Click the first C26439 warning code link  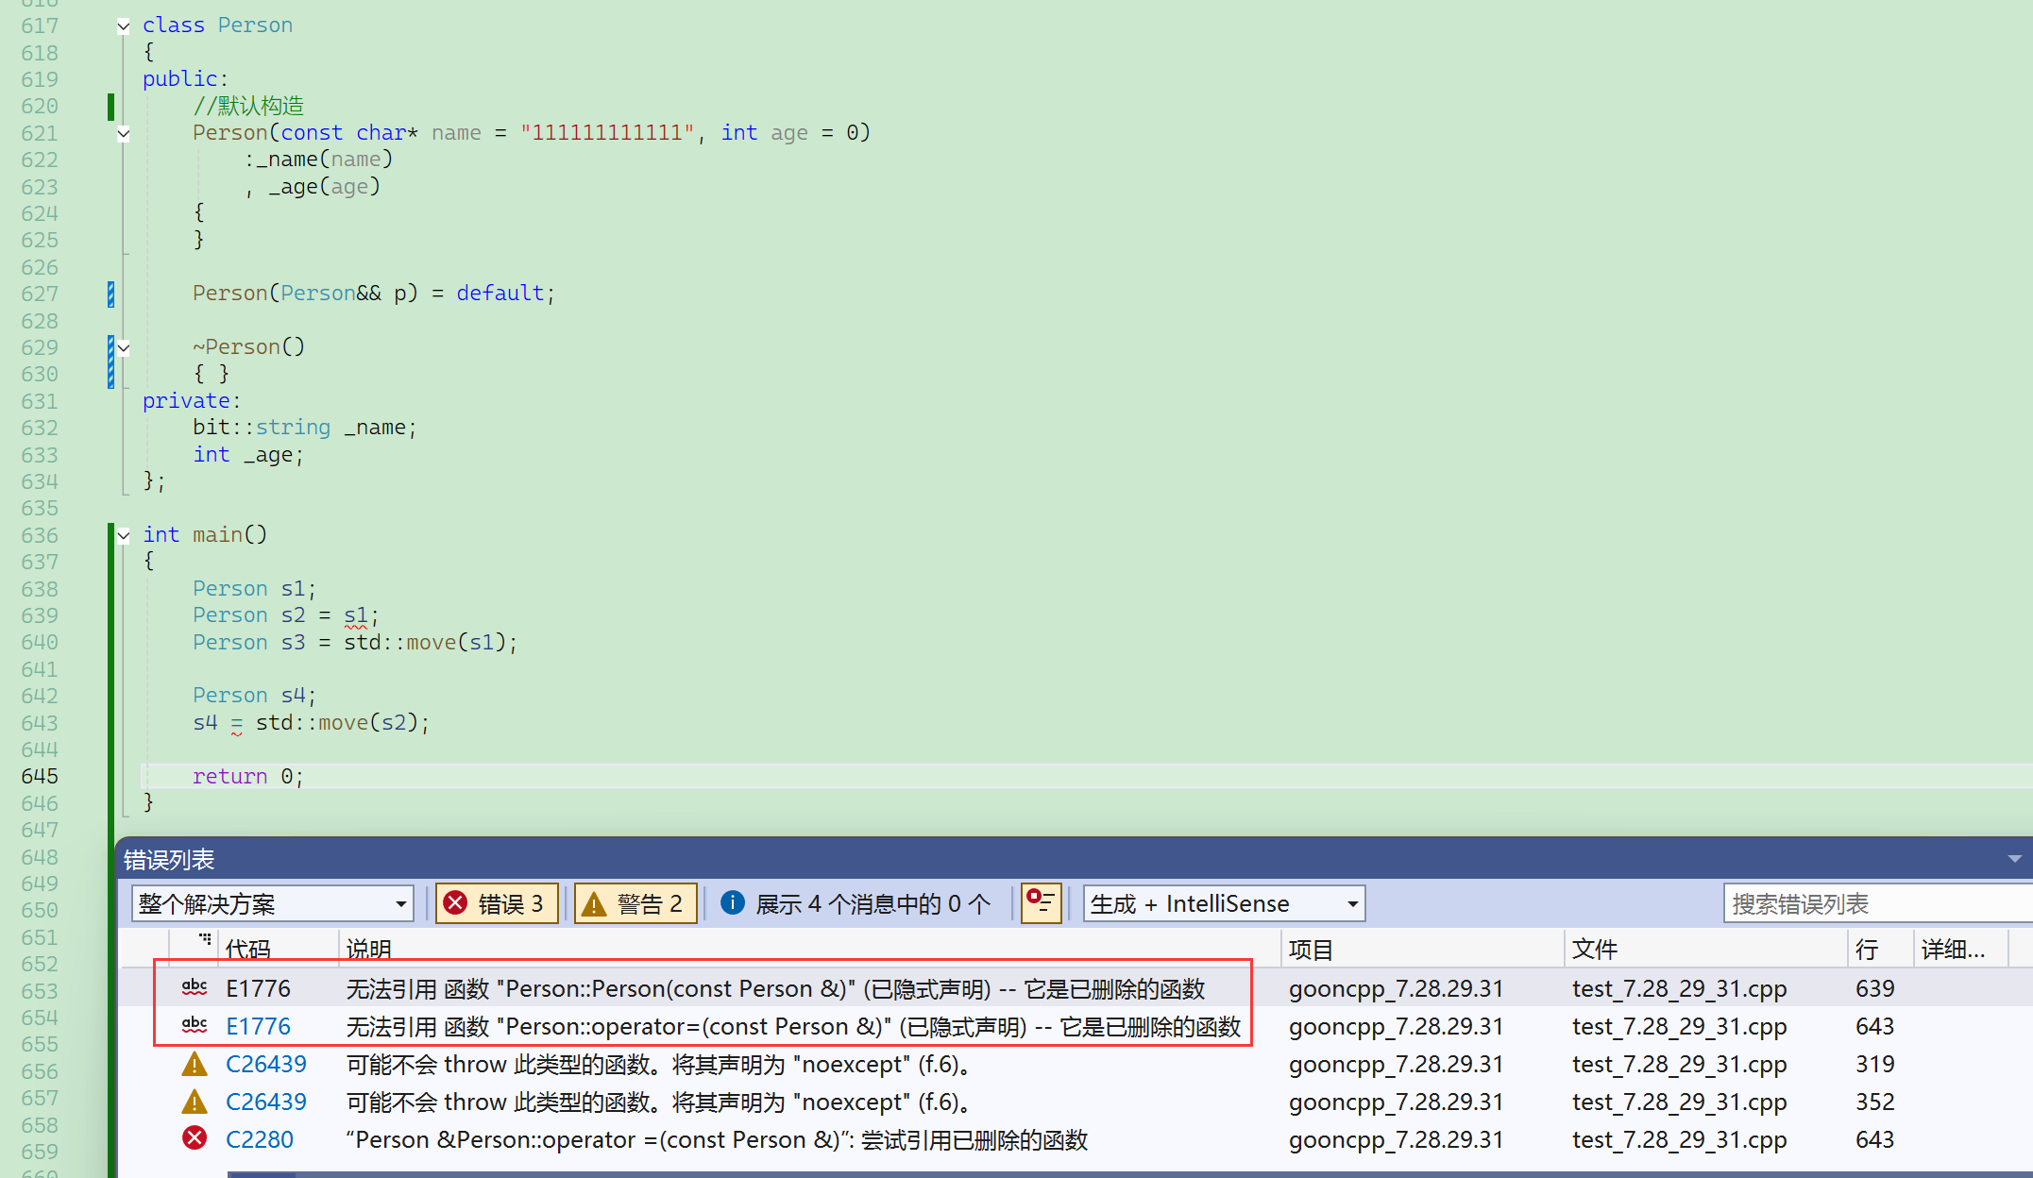click(265, 1064)
